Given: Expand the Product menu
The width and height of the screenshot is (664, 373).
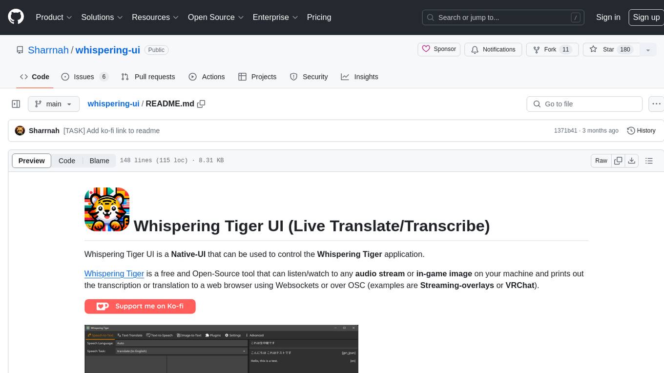Looking at the screenshot, I should pos(54,17).
